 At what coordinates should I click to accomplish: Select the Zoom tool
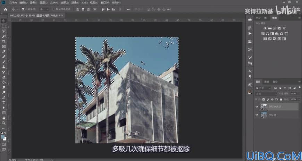[x=4, y=123]
